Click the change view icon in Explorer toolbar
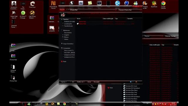This screenshot has height=106, width=188. (131, 82)
